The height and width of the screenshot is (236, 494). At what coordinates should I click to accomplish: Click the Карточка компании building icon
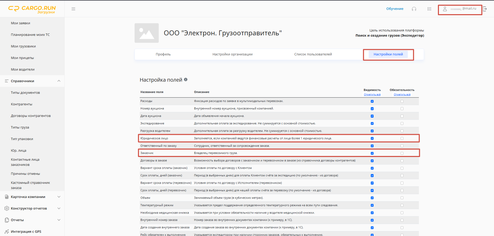(x=7, y=197)
